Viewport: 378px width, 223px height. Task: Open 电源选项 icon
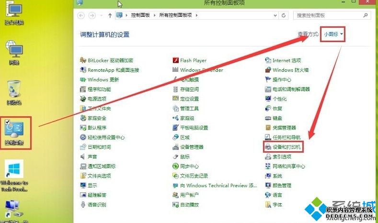(83, 99)
